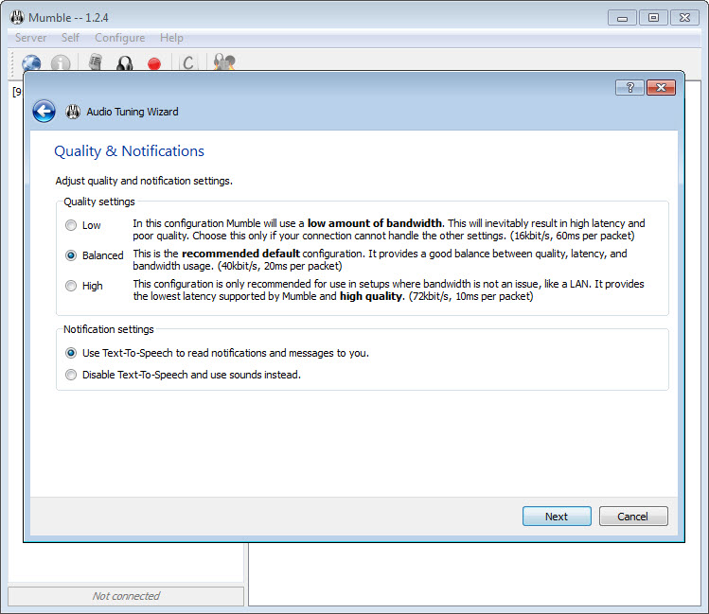Open the Help menu
This screenshot has height=614, width=709.
(171, 38)
